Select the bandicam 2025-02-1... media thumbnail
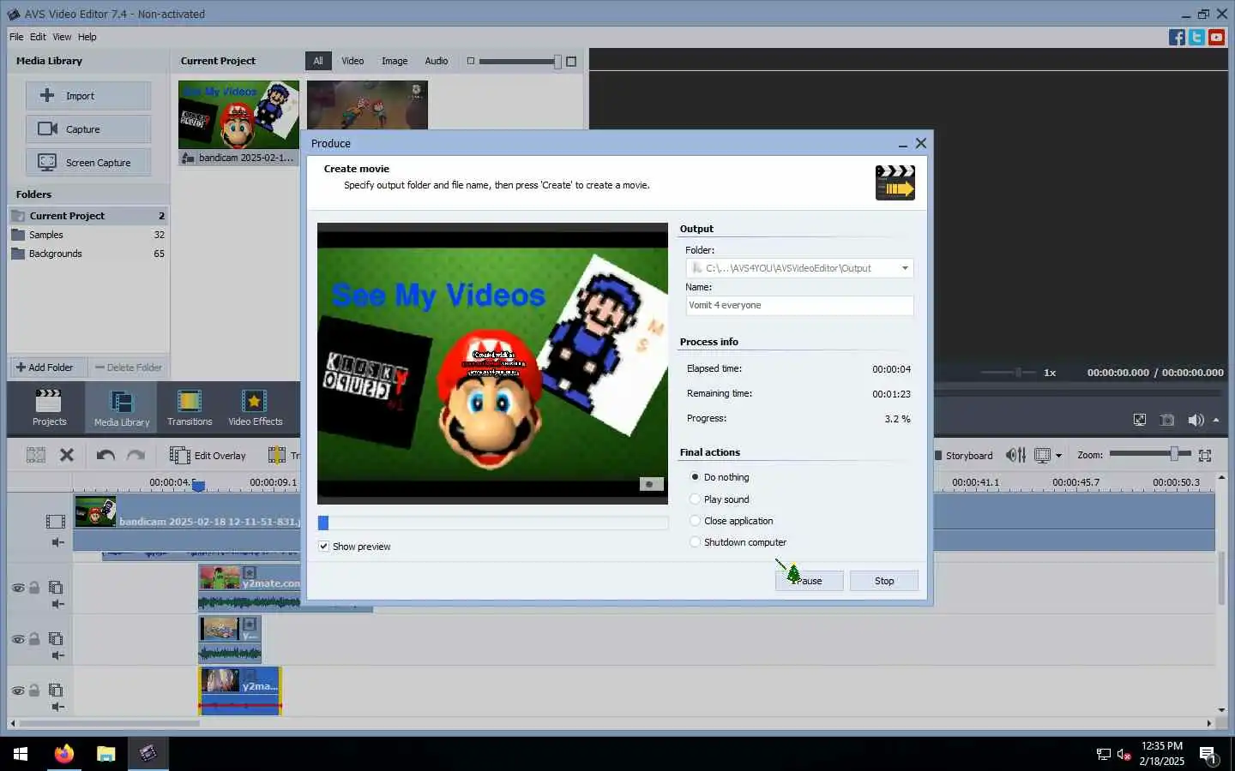This screenshot has height=771, width=1235. (x=238, y=123)
